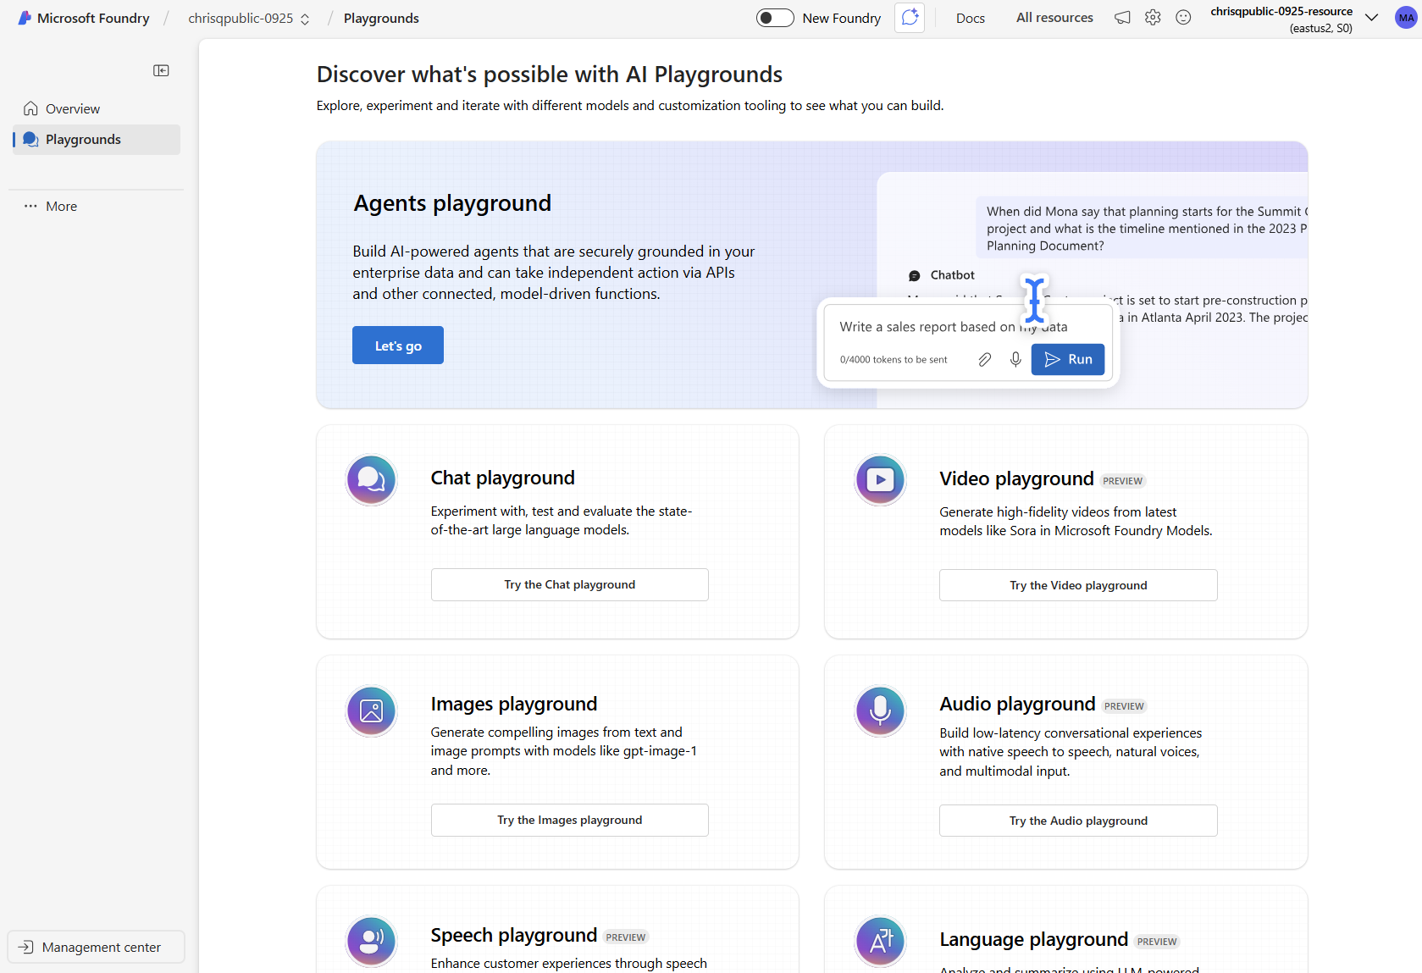Click the Overview home icon

click(30, 108)
